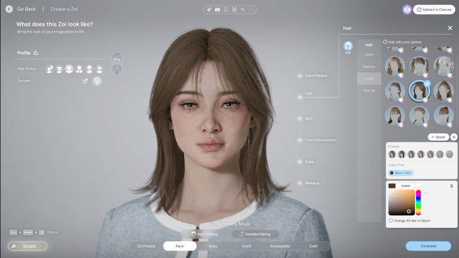This screenshot has width=459, height=258.
Task: Enable Only with color options
Action: 385,42
